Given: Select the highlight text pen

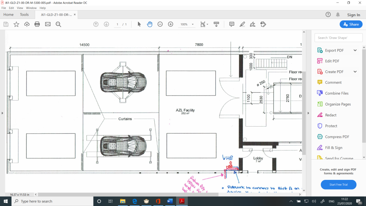Looking at the screenshot, I should click(x=242, y=24).
